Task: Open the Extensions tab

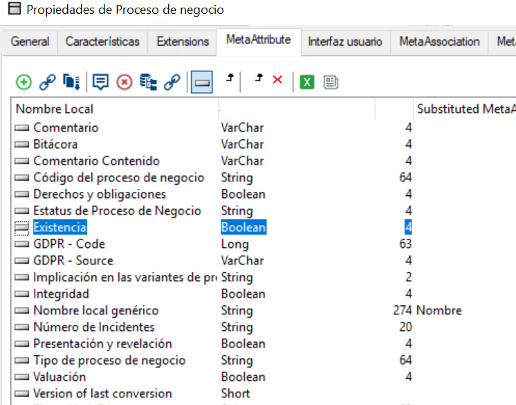Action: pos(183,42)
